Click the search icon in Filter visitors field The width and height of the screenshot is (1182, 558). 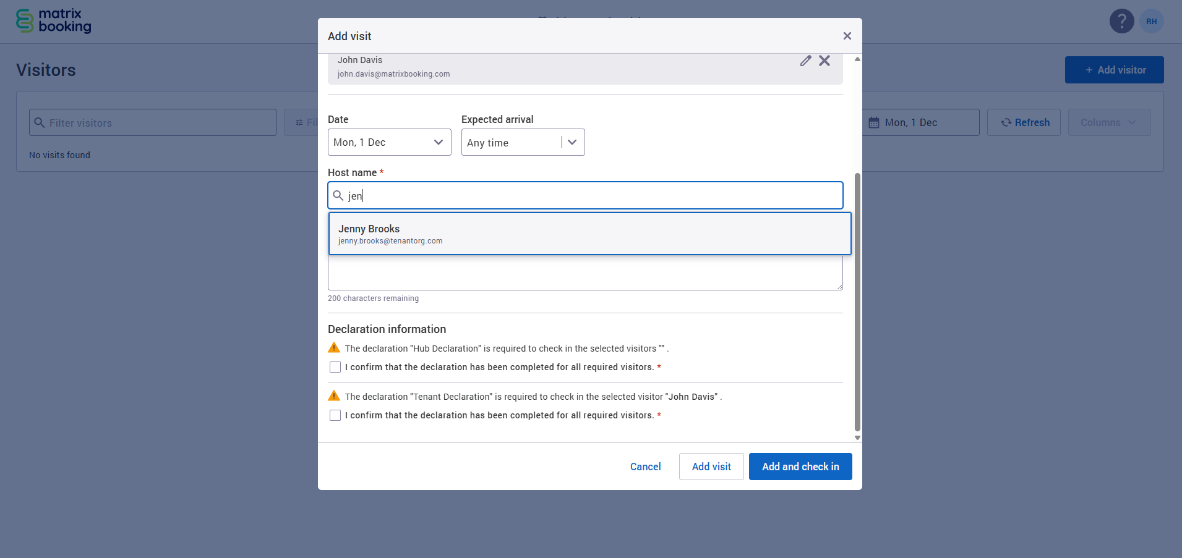point(40,122)
